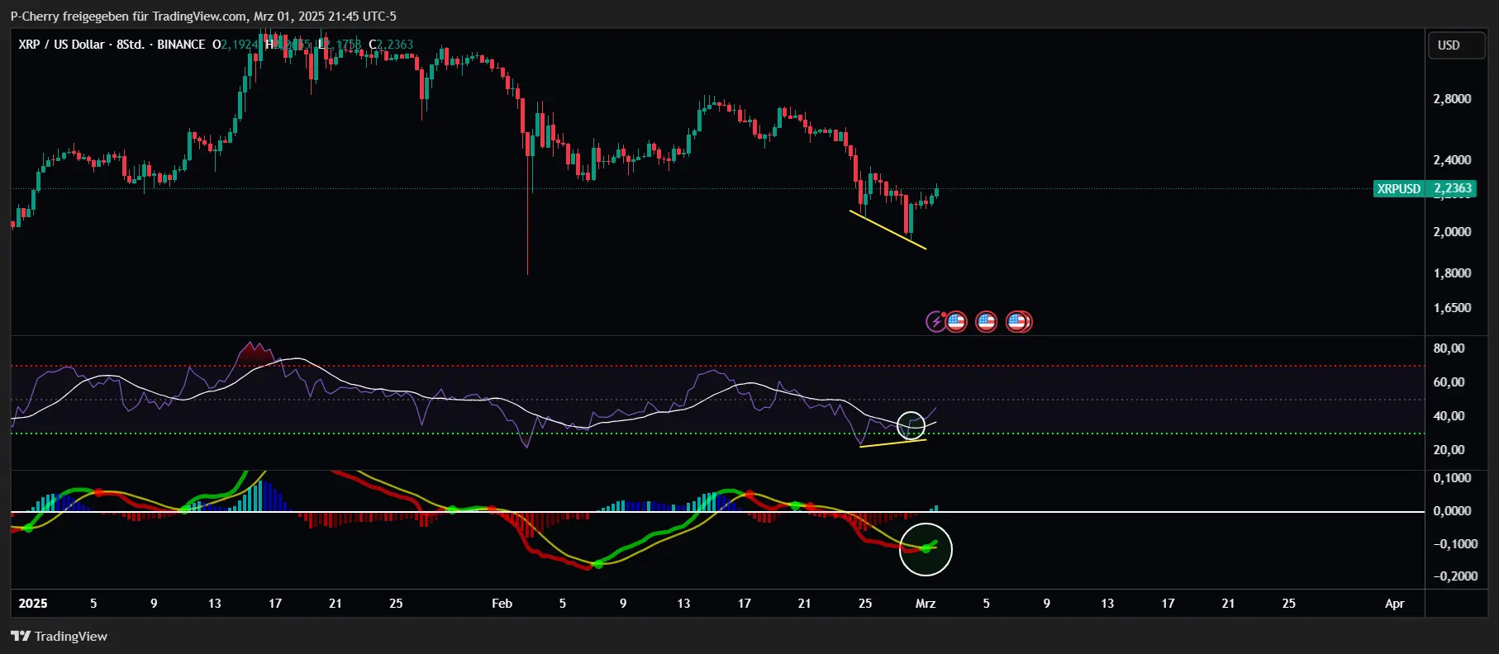Click the P-Cherry freigegeben header caption
Viewport: 1499px width, 654px height.
(x=202, y=16)
